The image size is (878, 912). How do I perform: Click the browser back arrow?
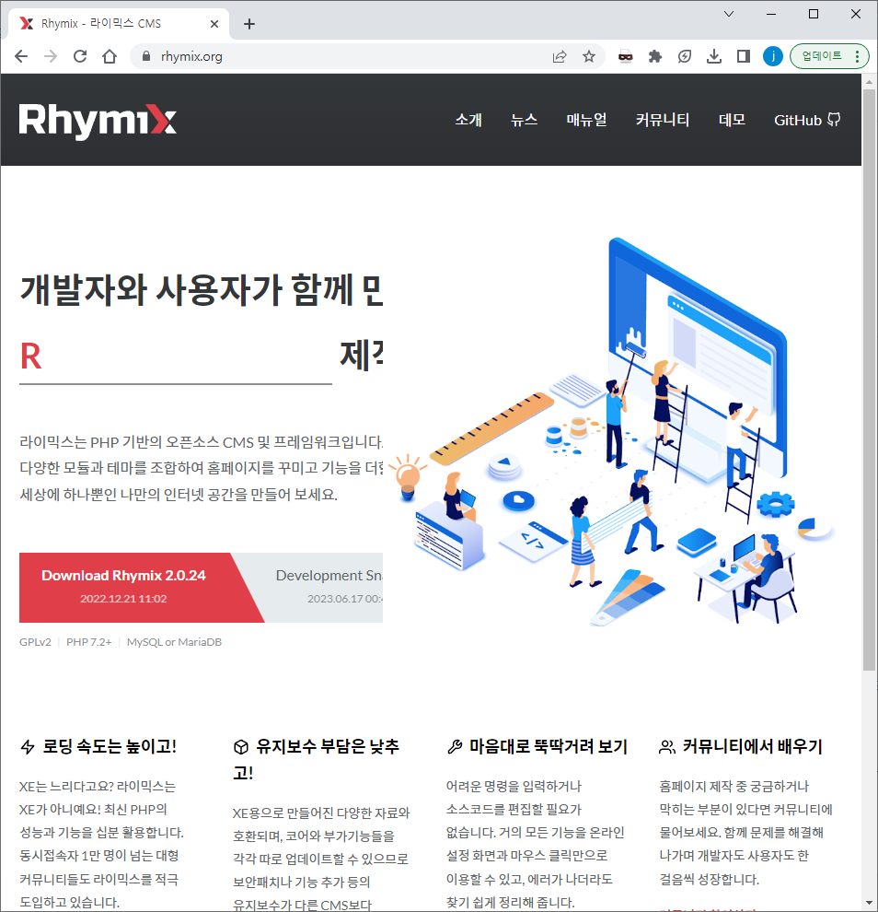(21, 56)
